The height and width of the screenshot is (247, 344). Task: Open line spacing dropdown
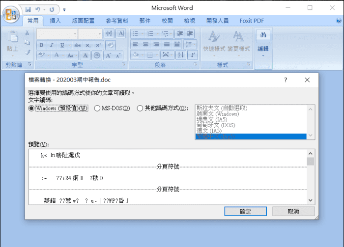[x=190, y=45]
